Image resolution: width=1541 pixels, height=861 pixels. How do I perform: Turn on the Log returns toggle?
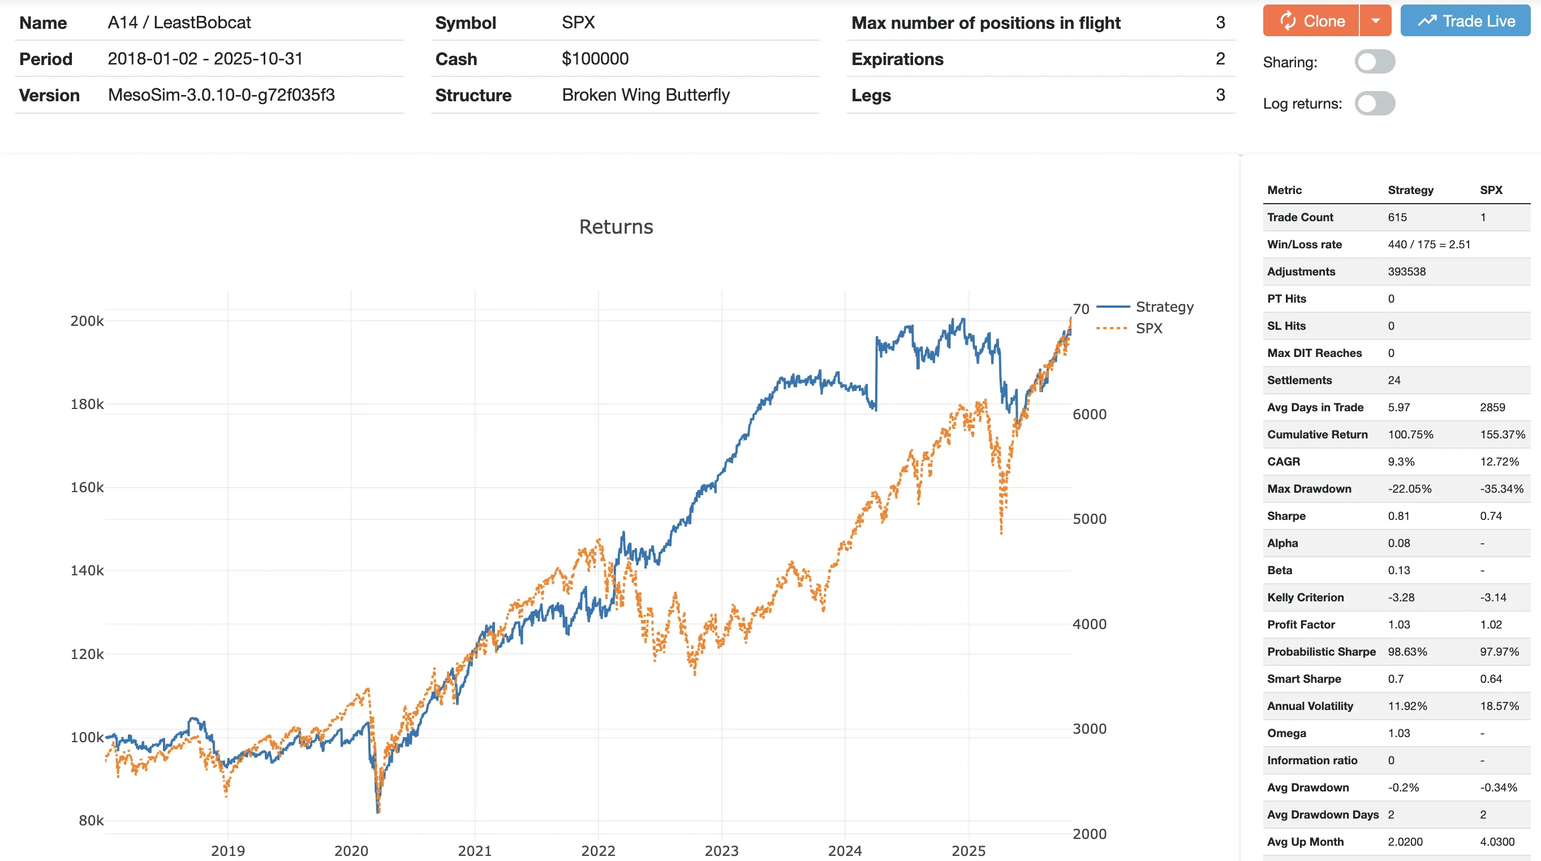coord(1375,103)
